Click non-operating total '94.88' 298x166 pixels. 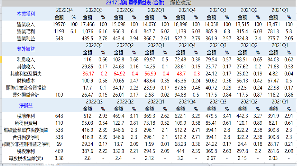click(x=180, y=95)
